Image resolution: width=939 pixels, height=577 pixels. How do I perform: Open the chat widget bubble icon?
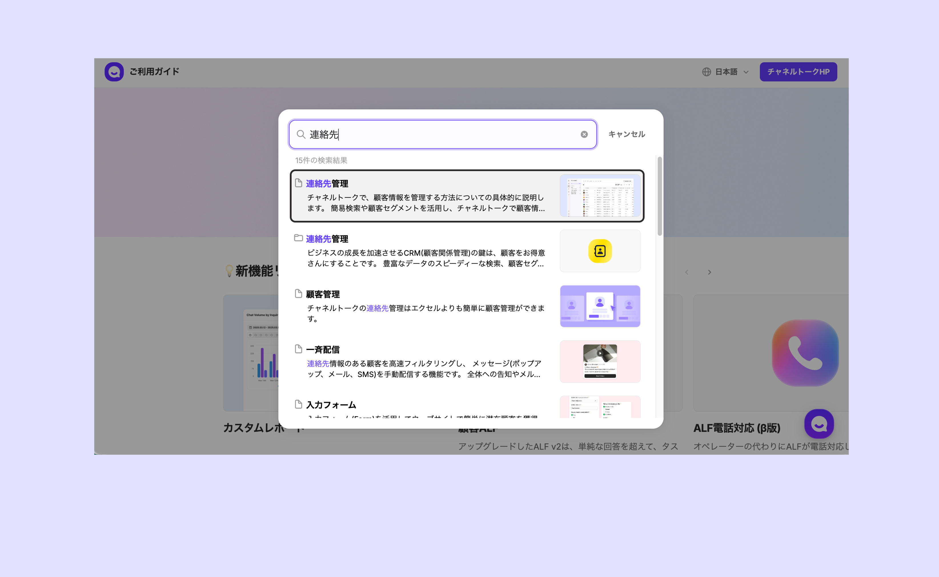point(818,424)
